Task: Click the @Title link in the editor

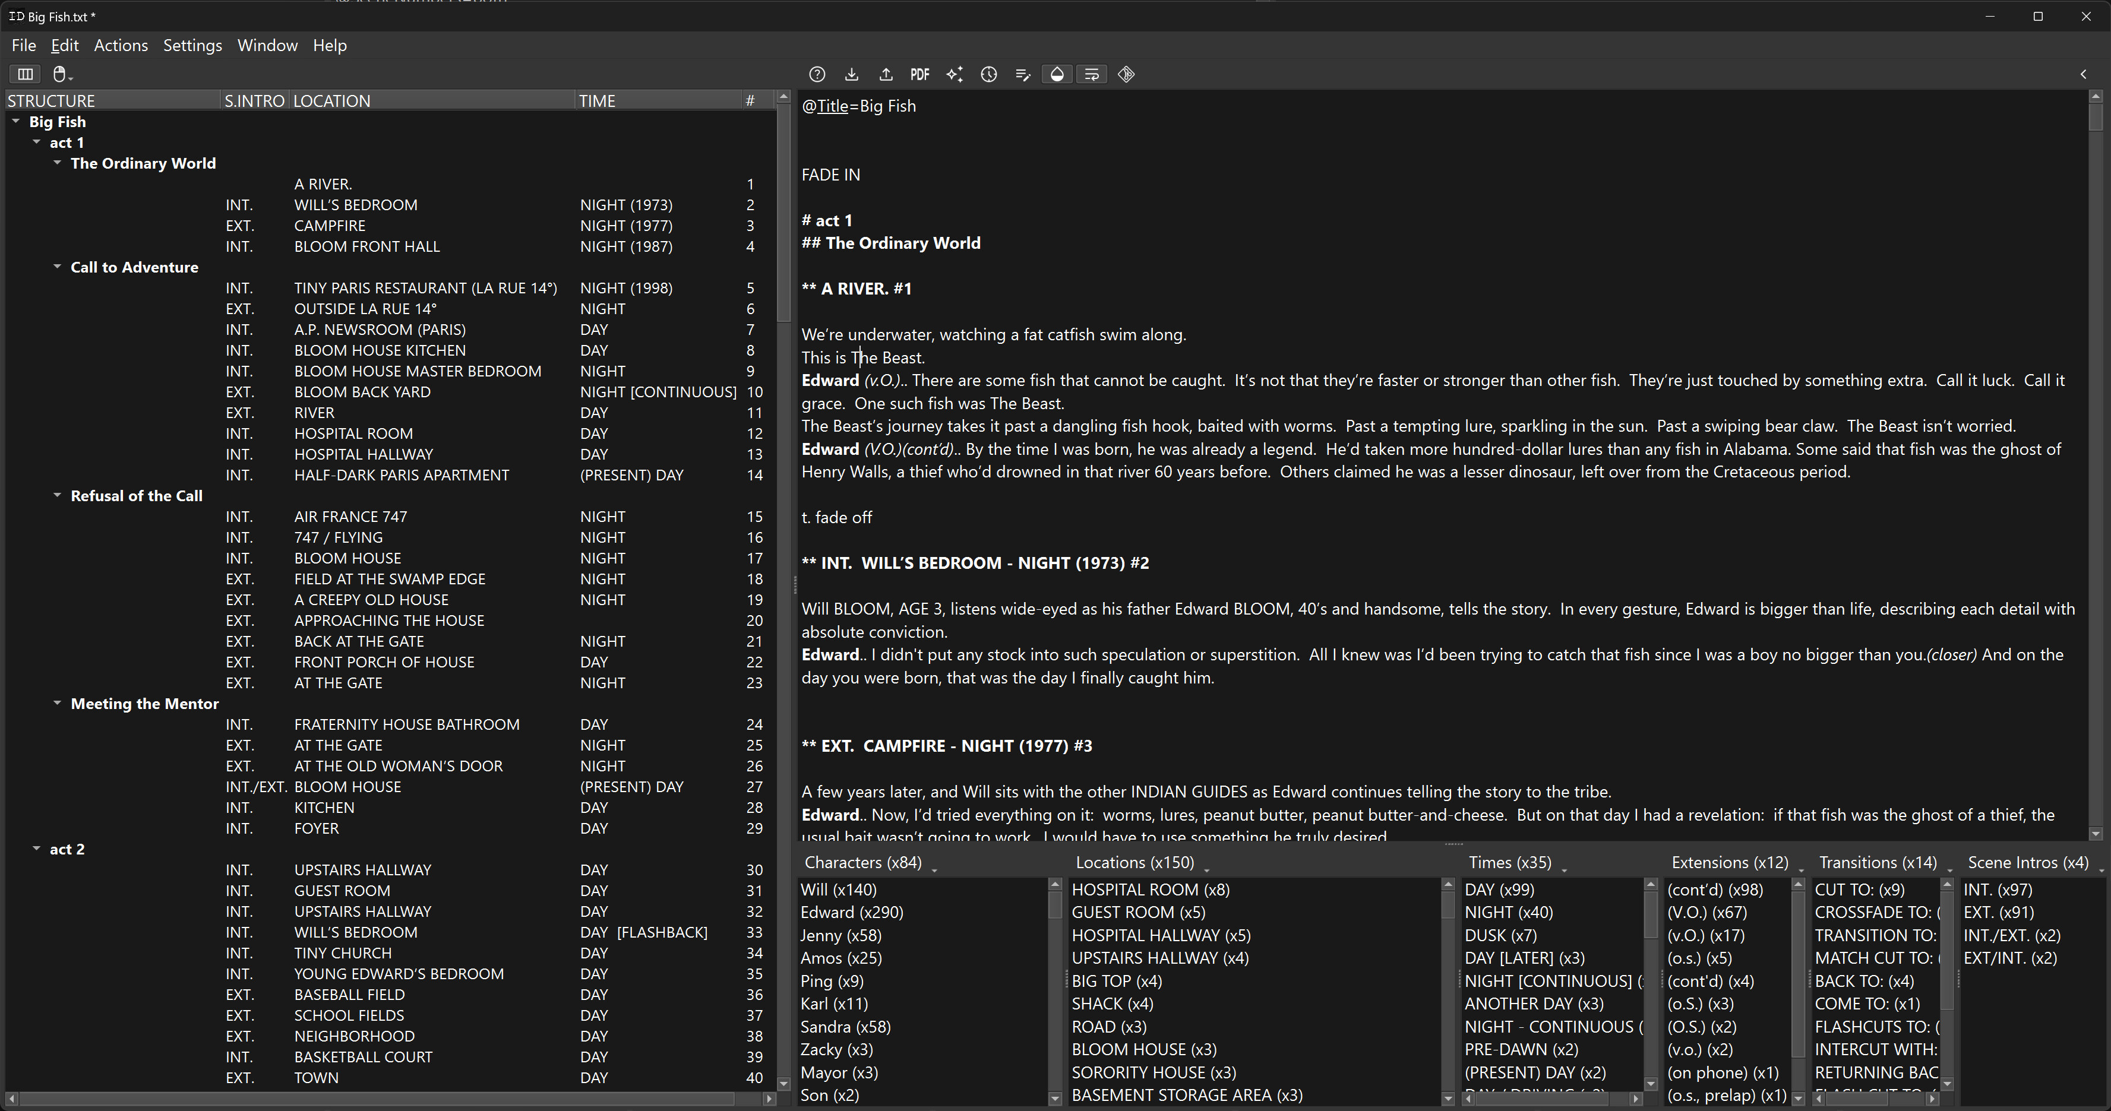Action: point(832,106)
